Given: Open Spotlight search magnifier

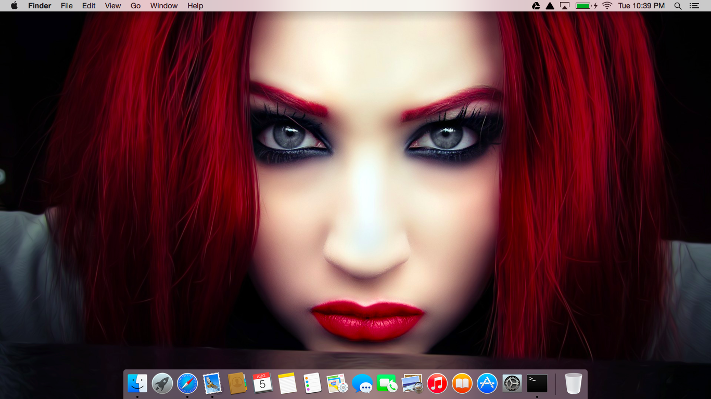Looking at the screenshot, I should coord(678,6).
